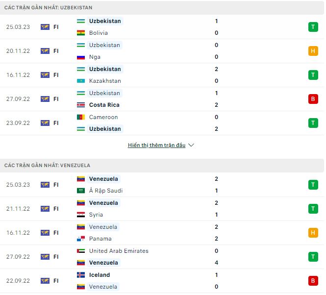Screen dimensions: 326x295
Task: Click FI competition icon on 25.03.23 Uzbekistan match
Action: click(45, 27)
